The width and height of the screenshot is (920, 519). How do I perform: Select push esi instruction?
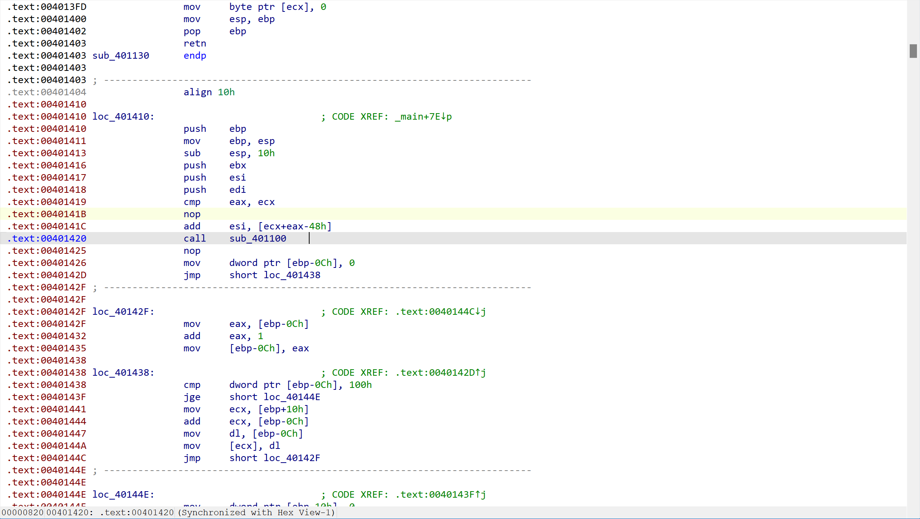pos(215,178)
